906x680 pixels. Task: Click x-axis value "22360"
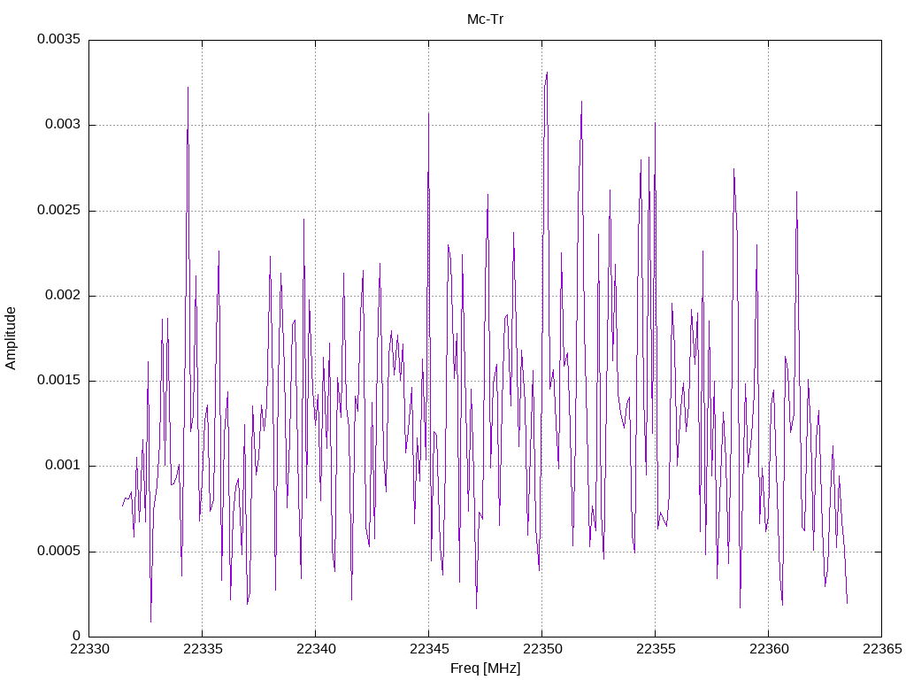coord(769,649)
